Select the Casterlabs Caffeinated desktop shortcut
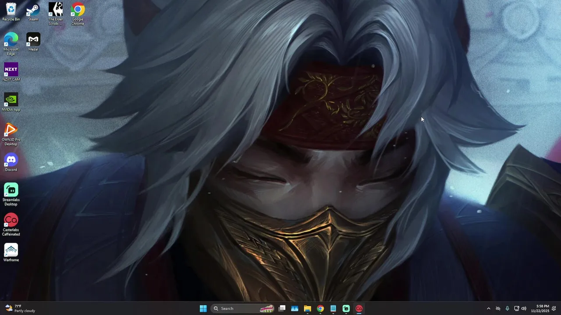The image size is (561, 315). (11, 225)
